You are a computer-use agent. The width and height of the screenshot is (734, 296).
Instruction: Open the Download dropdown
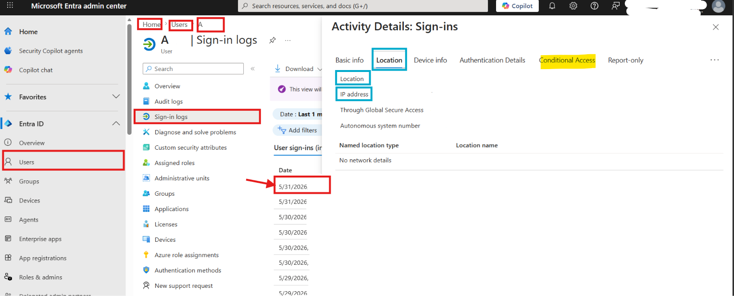click(298, 69)
